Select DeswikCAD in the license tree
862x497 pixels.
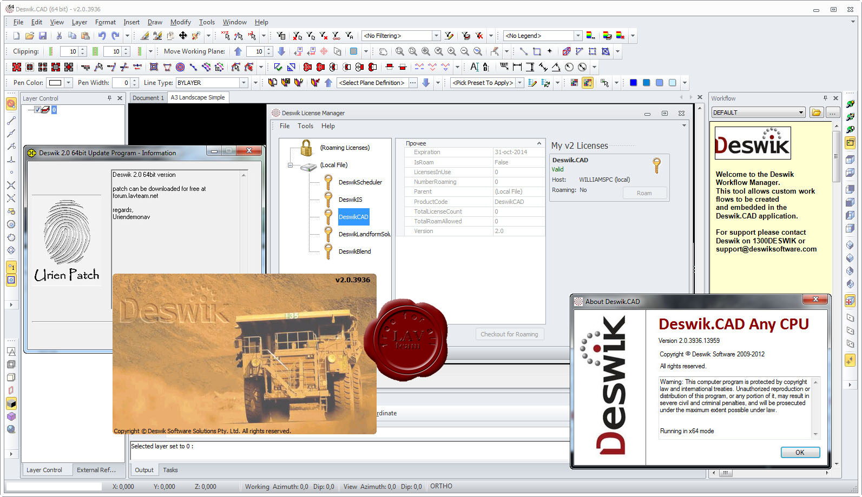tap(353, 217)
